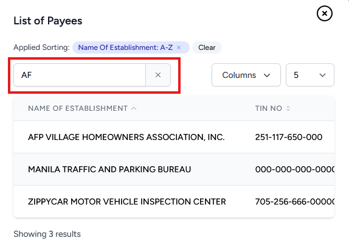Sort by the NAME OF ESTABLISHMENT header
Screen dimensions: 349x252
pos(78,108)
